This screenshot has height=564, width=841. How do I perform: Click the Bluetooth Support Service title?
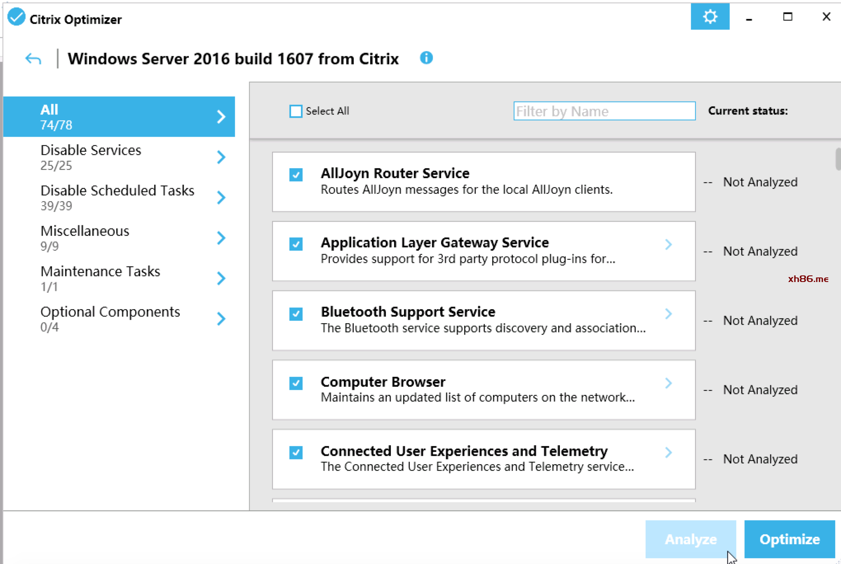click(408, 312)
